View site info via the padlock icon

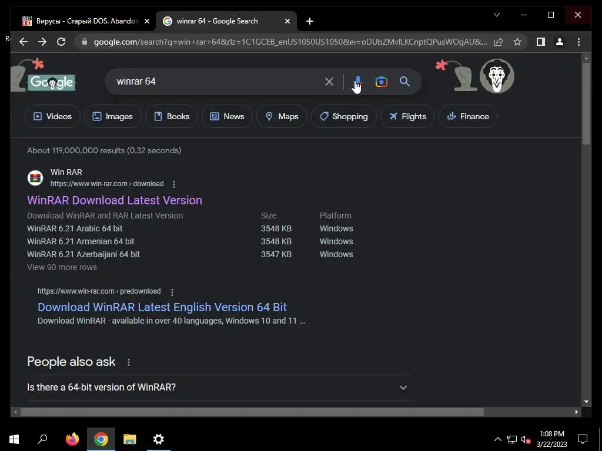point(85,42)
